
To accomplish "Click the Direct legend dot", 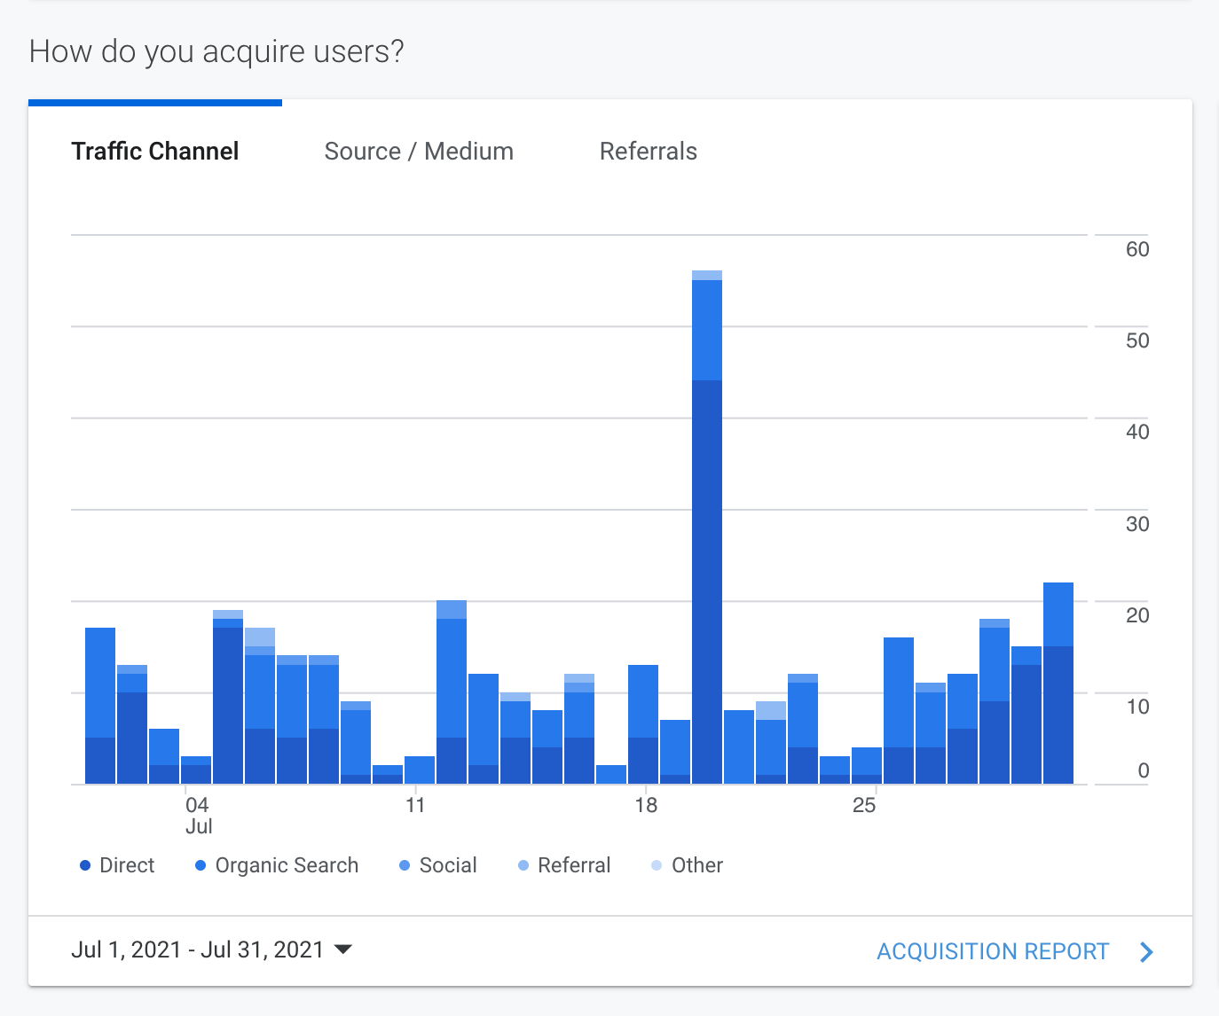I will click(x=85, y=865).
